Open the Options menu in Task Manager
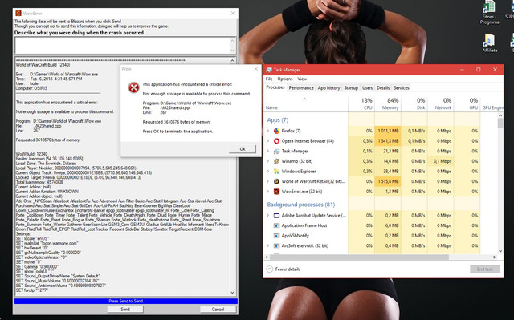 pyautogui.click(x=285, y=79)
